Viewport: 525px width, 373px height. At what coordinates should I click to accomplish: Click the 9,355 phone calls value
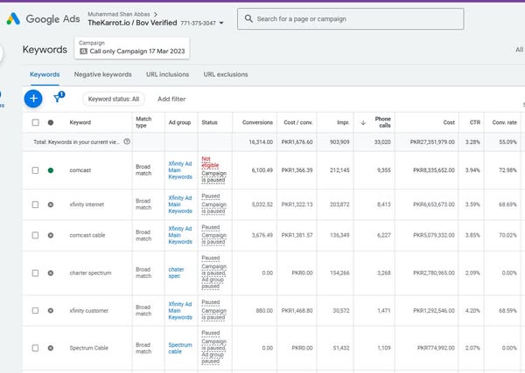[x=384, y=170]
